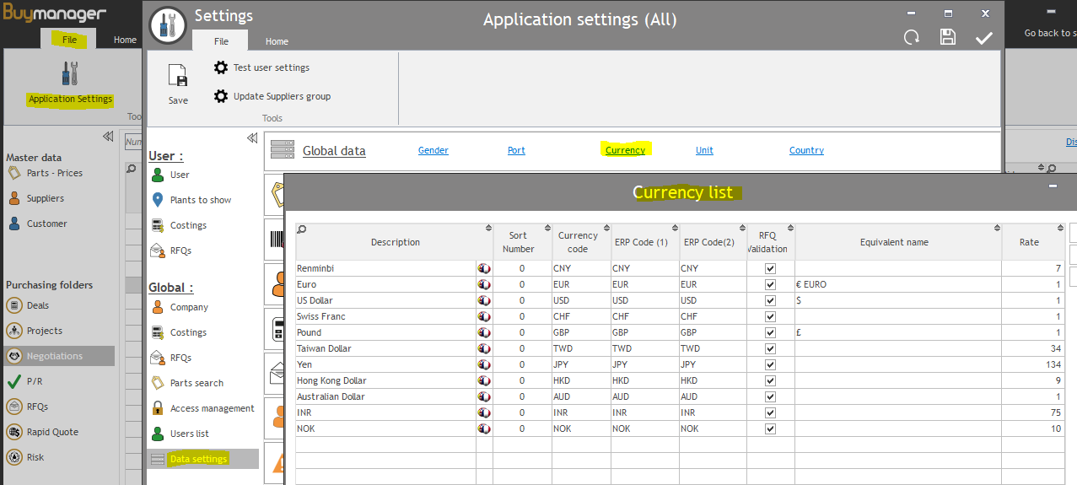Open the File tab in Buymanager
Viewport: 1077px width, 485px height.
coord(70,40)
